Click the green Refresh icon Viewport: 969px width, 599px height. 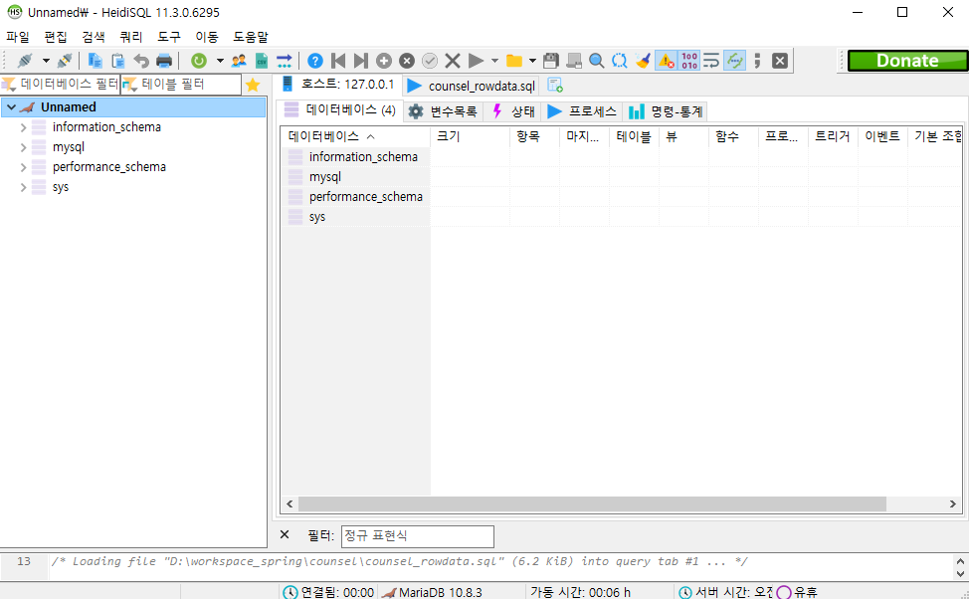198,61
